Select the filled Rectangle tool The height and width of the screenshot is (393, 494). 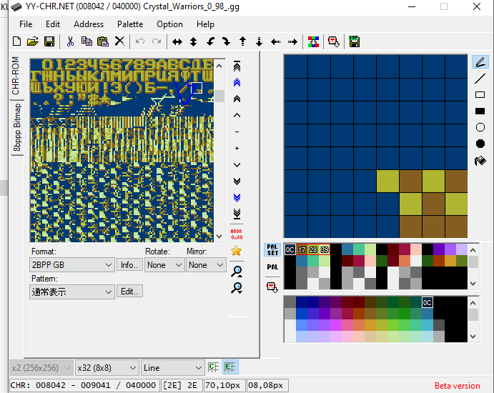click(480, 111)
